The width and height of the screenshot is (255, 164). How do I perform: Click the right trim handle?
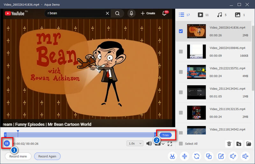(155, 135)
